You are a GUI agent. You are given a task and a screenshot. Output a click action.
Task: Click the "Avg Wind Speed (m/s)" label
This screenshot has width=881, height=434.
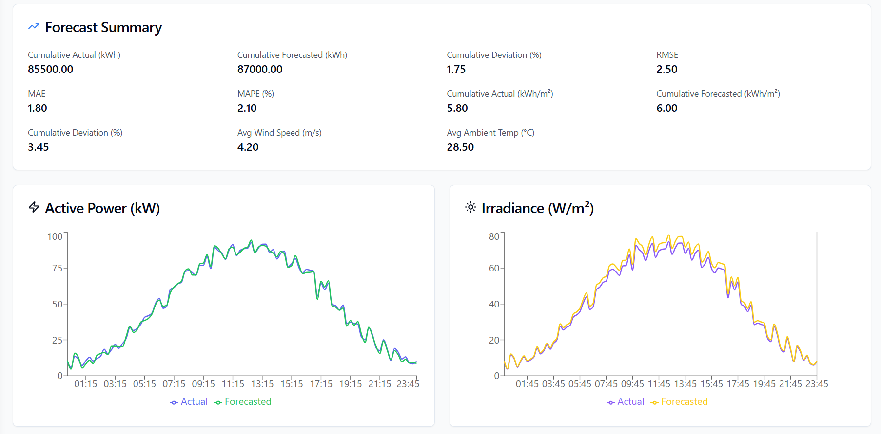pyautogui.click(x=279, y=133)
